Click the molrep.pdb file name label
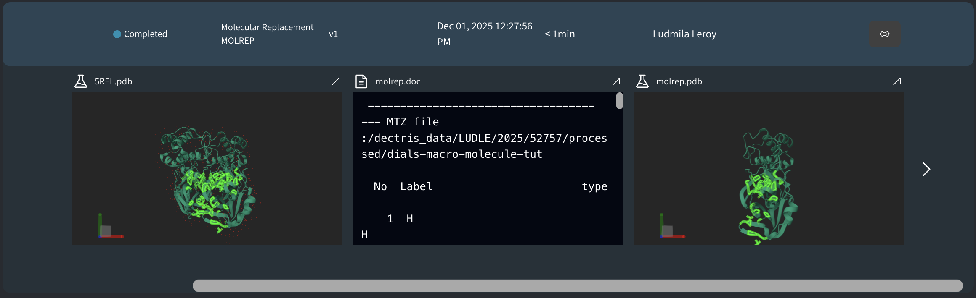976x298 pixels. pos(679,81)
